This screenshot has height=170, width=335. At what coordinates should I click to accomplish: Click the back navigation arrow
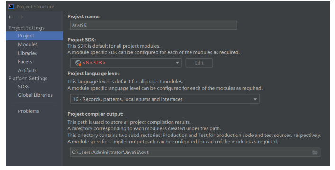[x=11, y=17]
